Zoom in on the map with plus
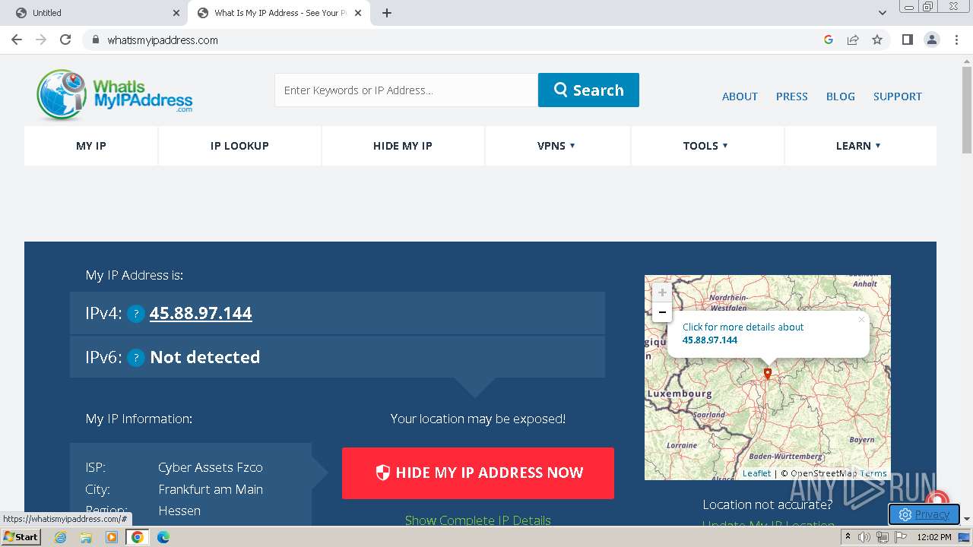Viewport: 973px width, 547px height. pyautogui.click(x=662, y=292)
